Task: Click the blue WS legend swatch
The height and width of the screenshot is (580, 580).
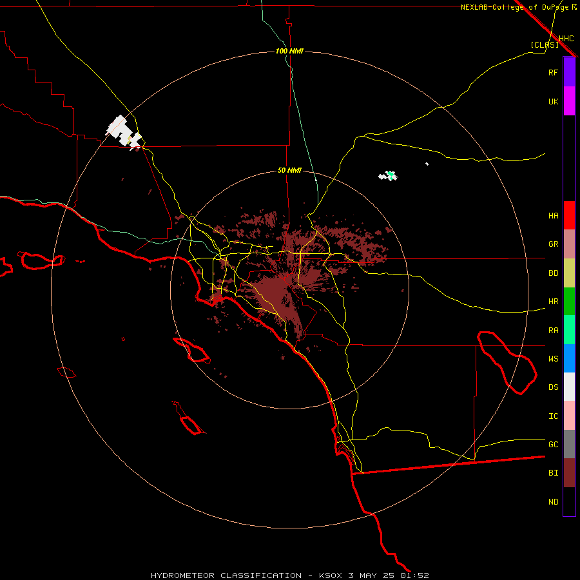Action: click(569, 358)
